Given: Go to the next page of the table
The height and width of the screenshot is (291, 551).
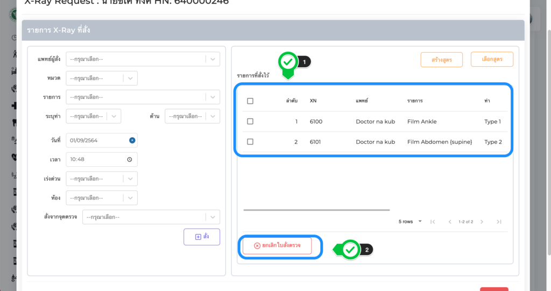Looking at the screenshot, I should coord(482,222).
